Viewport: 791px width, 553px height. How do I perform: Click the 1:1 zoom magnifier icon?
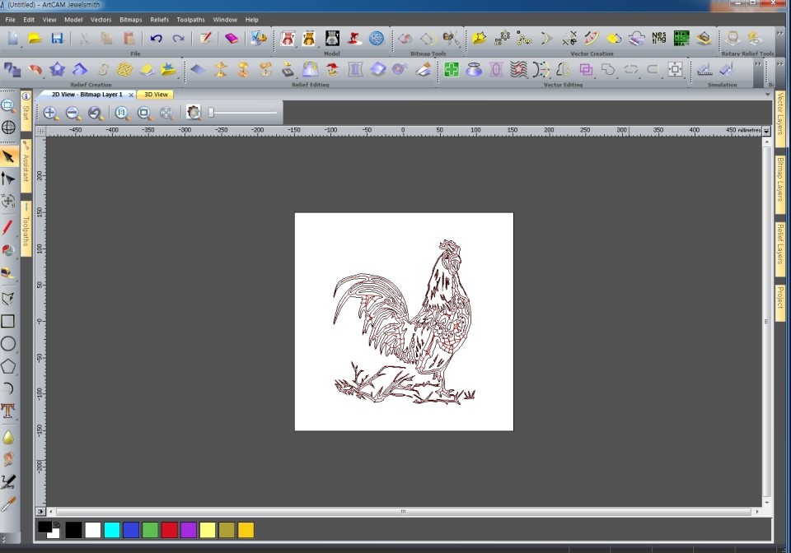122,113
